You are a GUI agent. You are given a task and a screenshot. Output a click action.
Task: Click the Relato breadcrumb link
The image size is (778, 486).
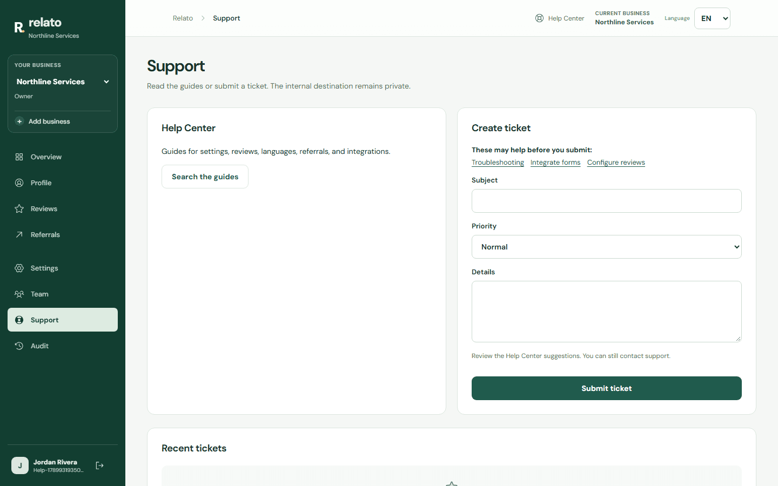tap(183, 18)
